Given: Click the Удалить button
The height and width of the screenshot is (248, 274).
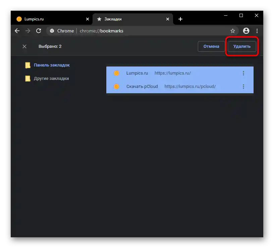Looking at the screenshot, I should pyautogui.click(x=242, y=46).
